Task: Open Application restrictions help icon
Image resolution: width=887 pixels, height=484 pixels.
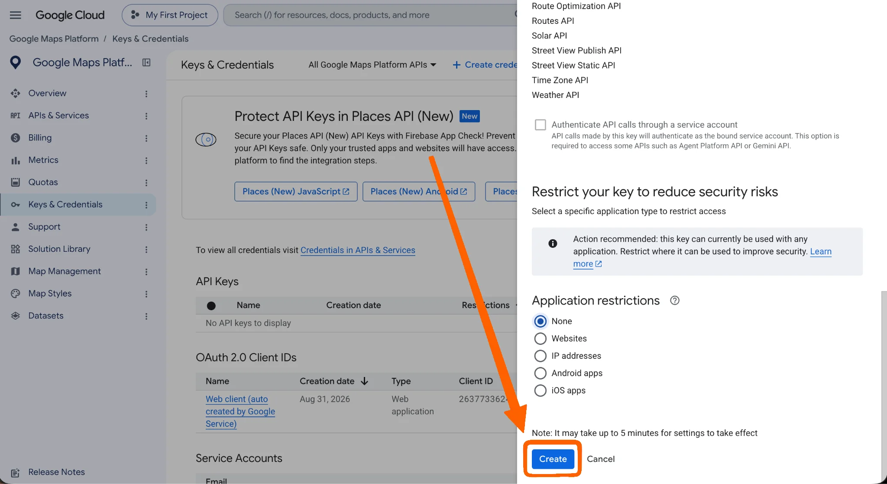Action: 675,300
